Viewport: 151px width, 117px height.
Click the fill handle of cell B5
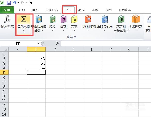[x=45, y=74]
